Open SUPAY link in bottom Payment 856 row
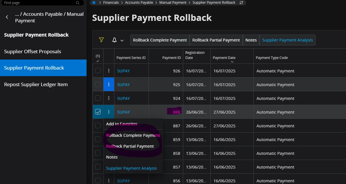This screenshot has height=184, width=346. 124,181
